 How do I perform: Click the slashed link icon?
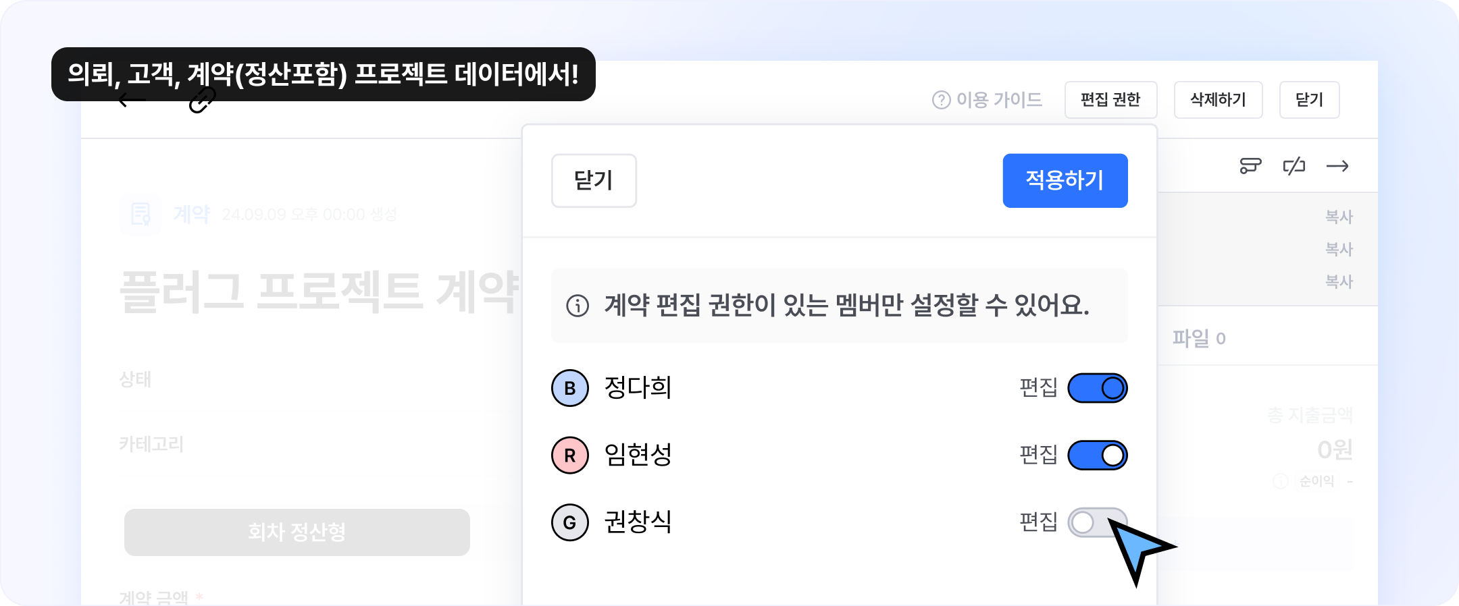tap(1294, 166)
